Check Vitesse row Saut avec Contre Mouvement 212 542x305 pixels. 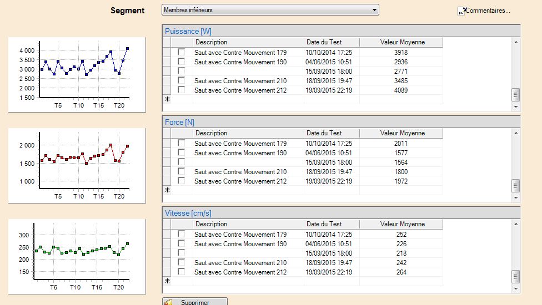point(181,272)
